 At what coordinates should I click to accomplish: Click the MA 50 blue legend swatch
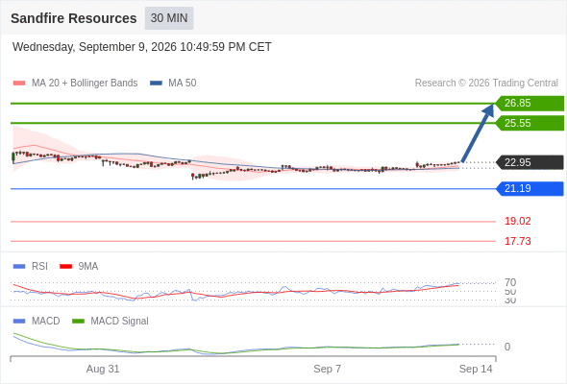156,84
